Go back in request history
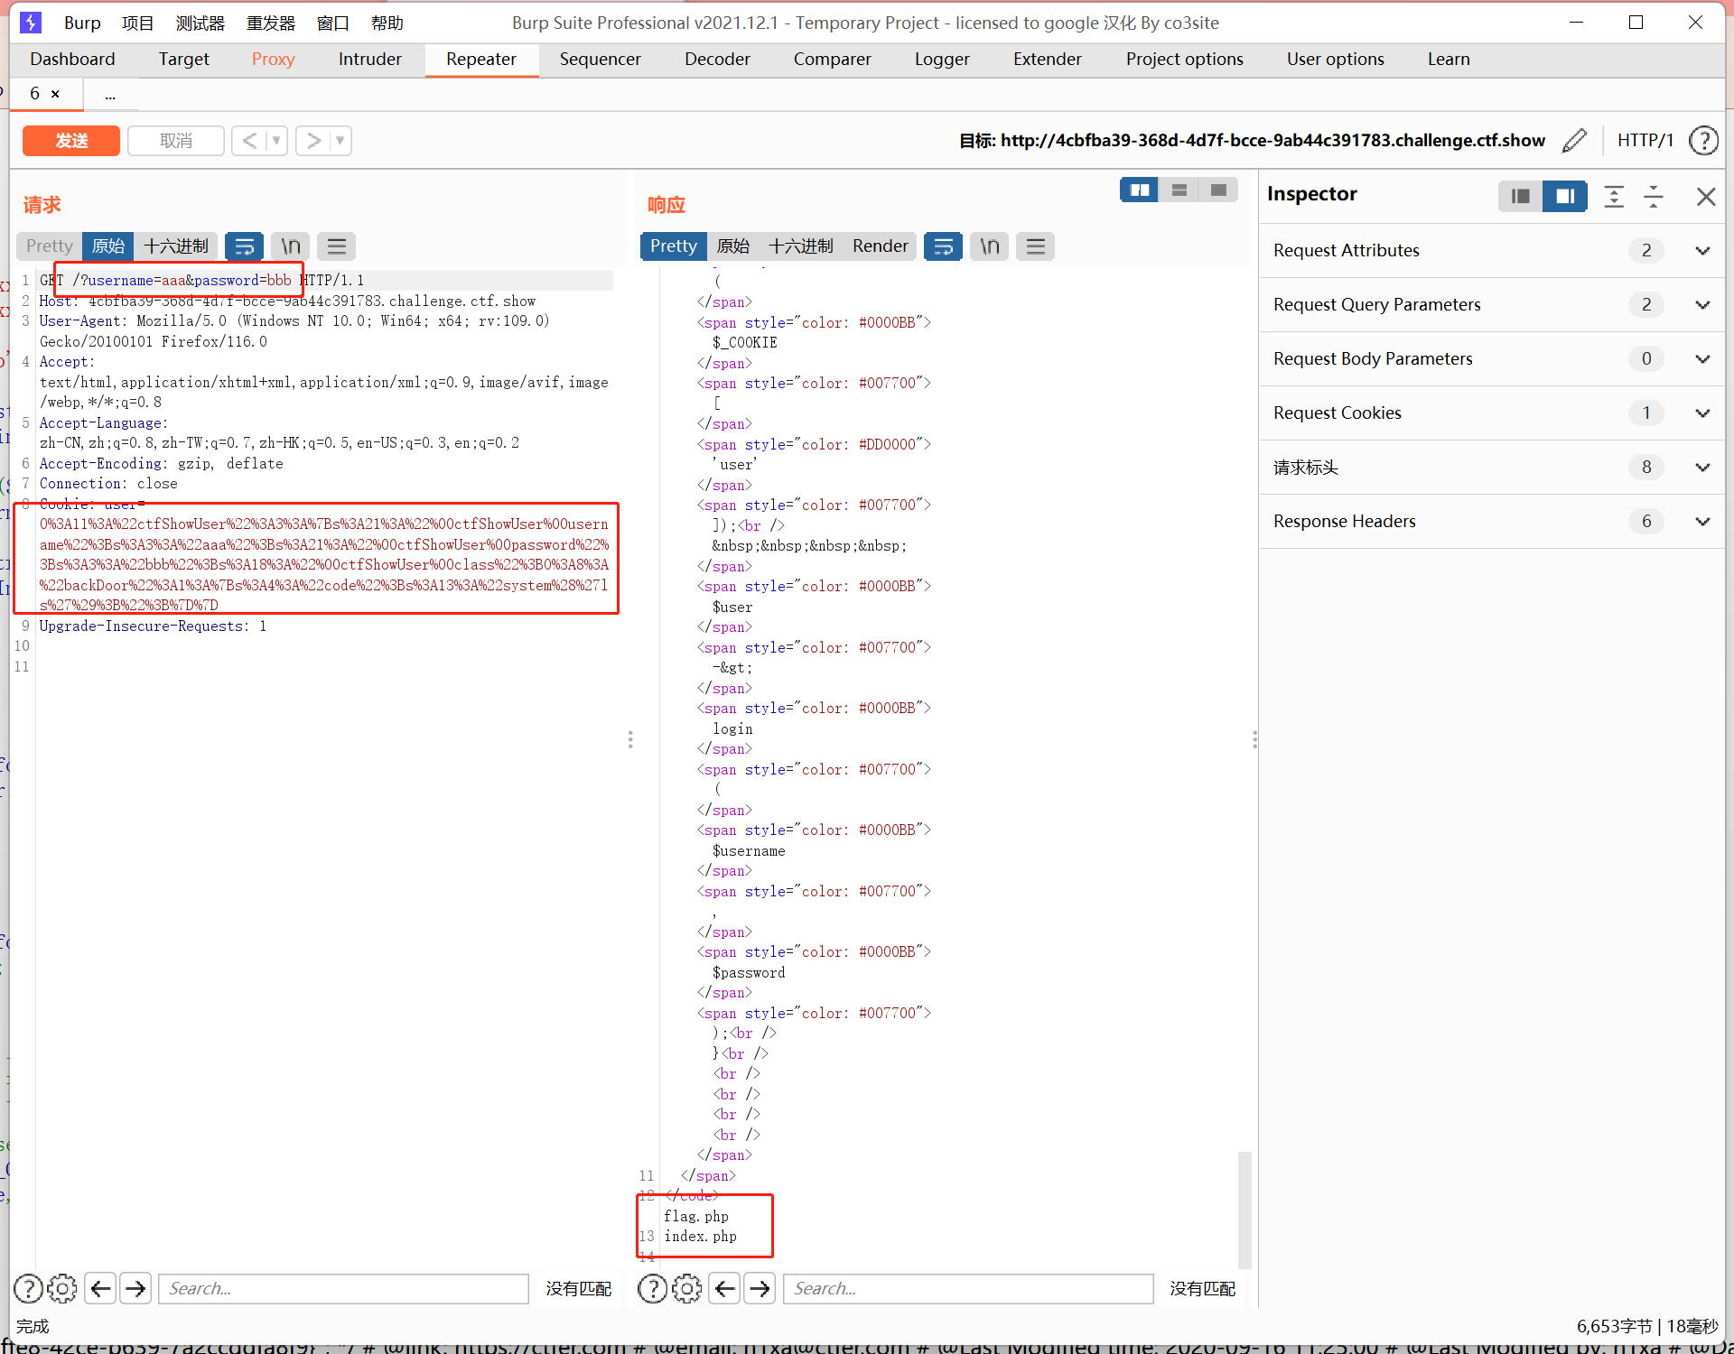The height and width of the screenshot is (1354, 1734). (x=250, y=141)
